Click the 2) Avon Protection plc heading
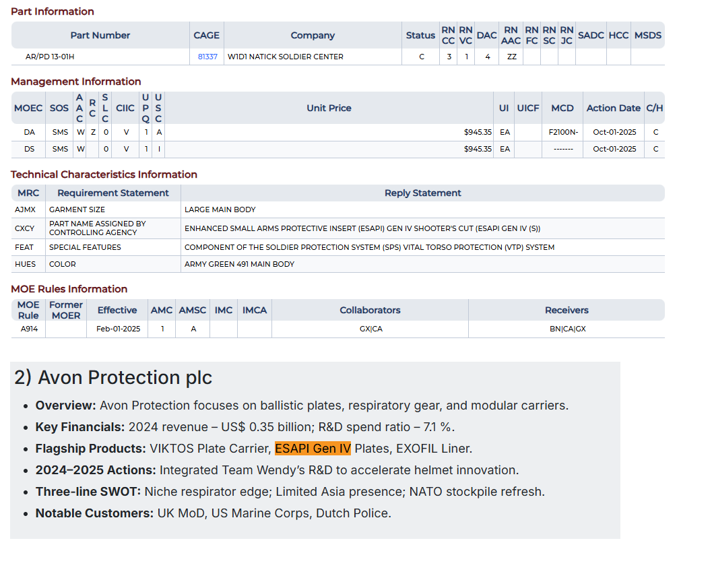710x582 pixels. click(x=113, y=378)
